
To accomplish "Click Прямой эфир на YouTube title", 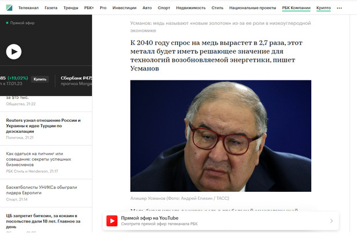I will pyautogui.click(x=150, y=218).
